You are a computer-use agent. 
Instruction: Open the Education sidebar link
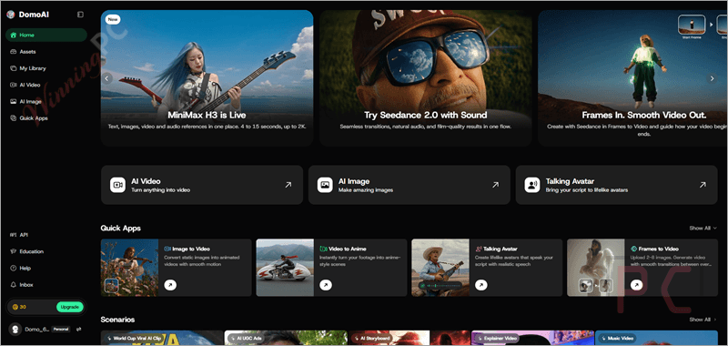[46, 251]
